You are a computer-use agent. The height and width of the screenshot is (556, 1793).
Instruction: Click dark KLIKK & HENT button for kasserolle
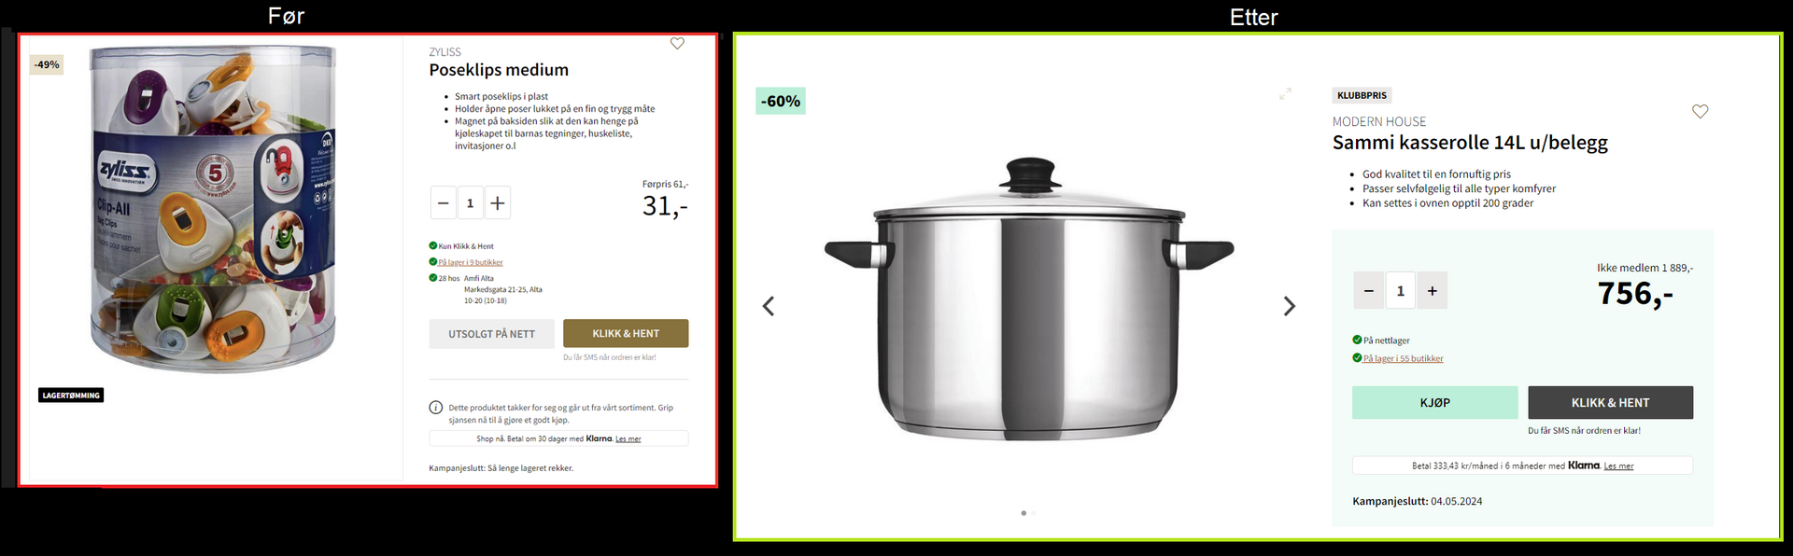pyautogui.click(x=1610, y=402)
